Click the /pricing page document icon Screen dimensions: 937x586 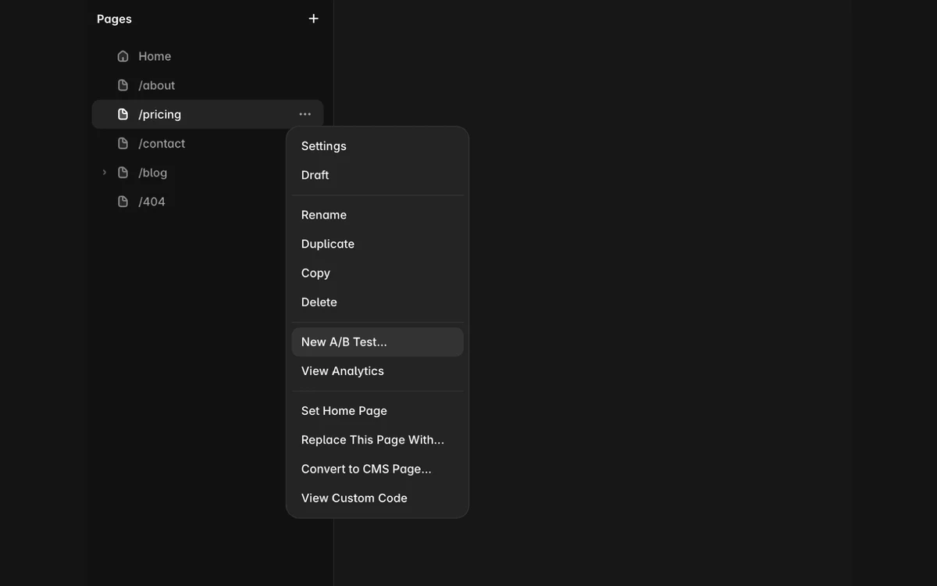123,114
